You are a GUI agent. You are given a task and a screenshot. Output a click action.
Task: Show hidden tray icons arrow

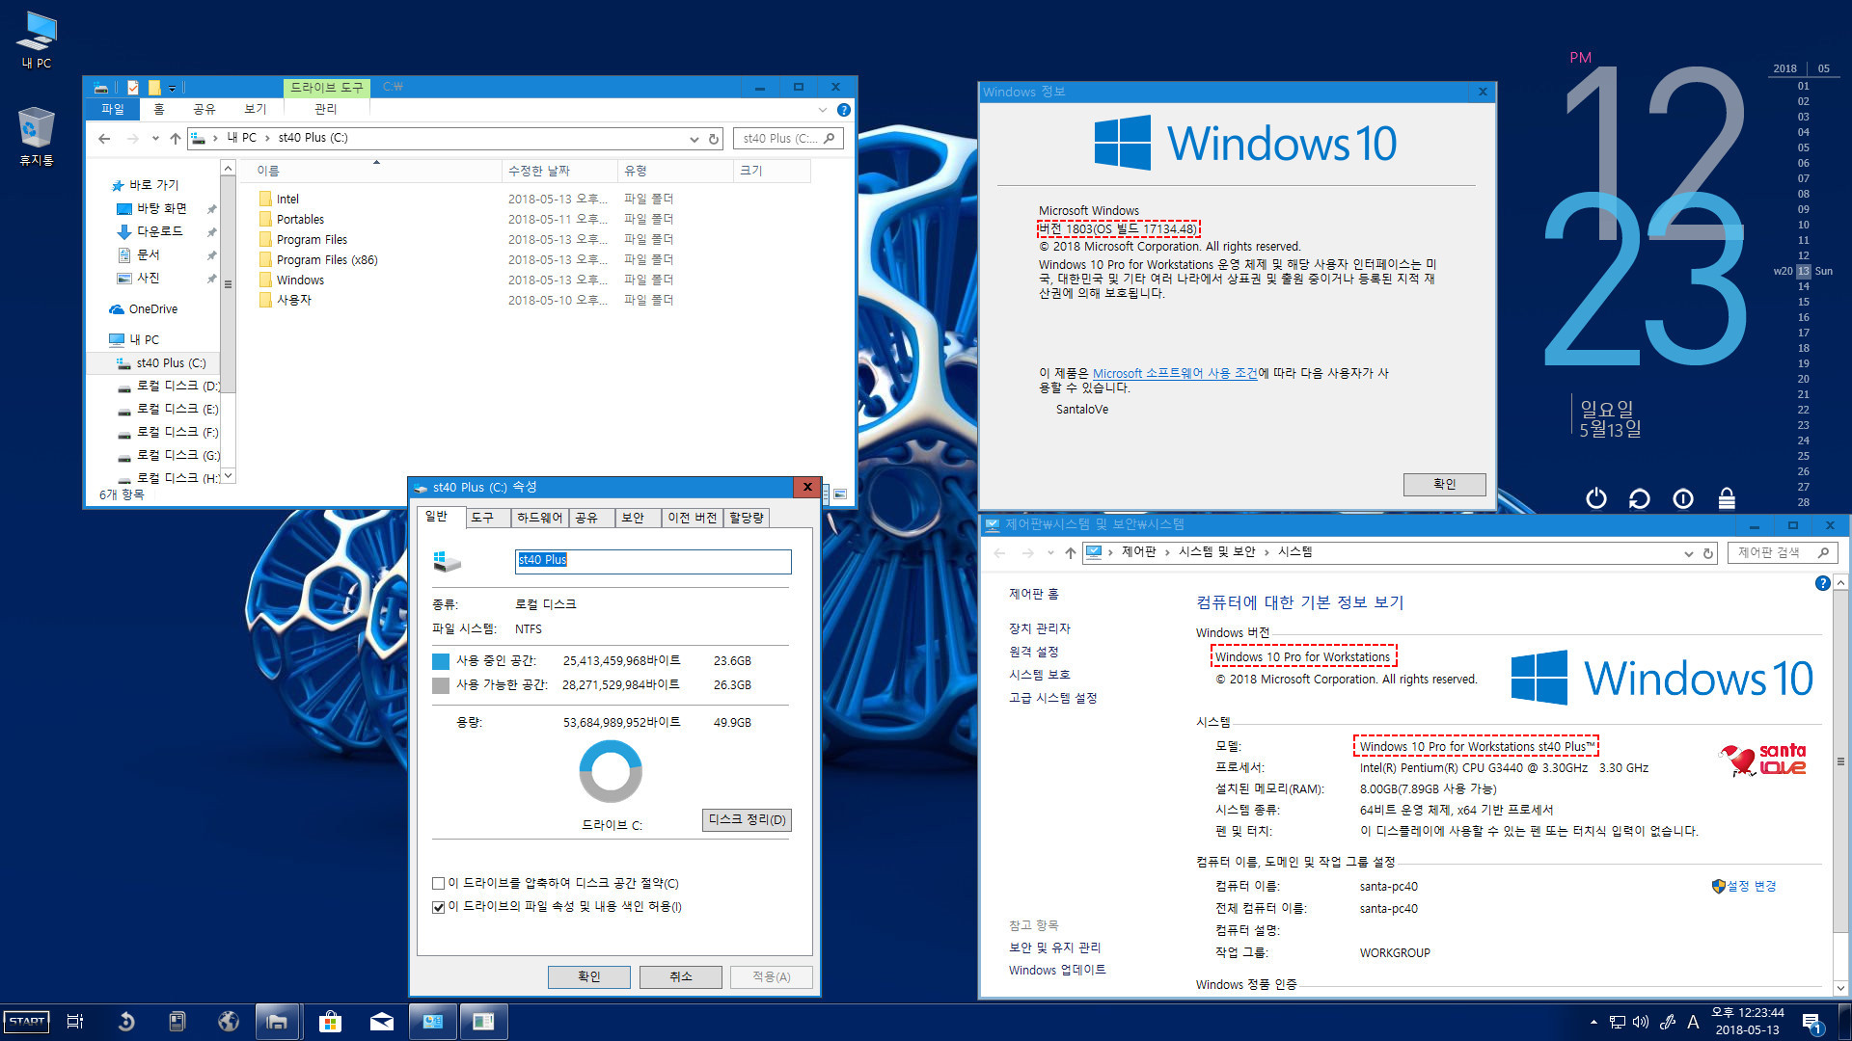pyautogui.click(x=1593, y=1022)
